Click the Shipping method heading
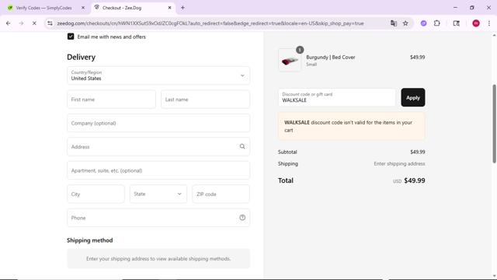The height and width of the screenshot is (280, 497). [x=90, y=240]
